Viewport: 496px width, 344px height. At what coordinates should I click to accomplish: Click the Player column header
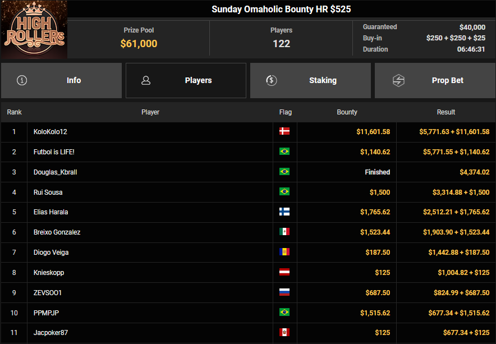150,112
